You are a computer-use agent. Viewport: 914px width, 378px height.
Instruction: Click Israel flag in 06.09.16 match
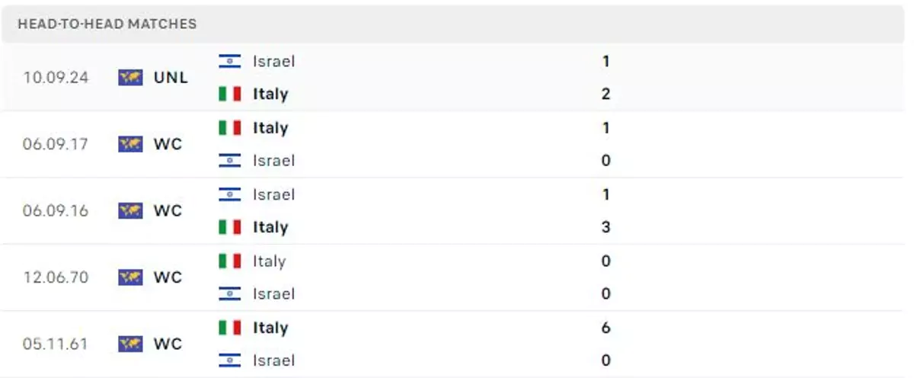[x=229, y=194]
